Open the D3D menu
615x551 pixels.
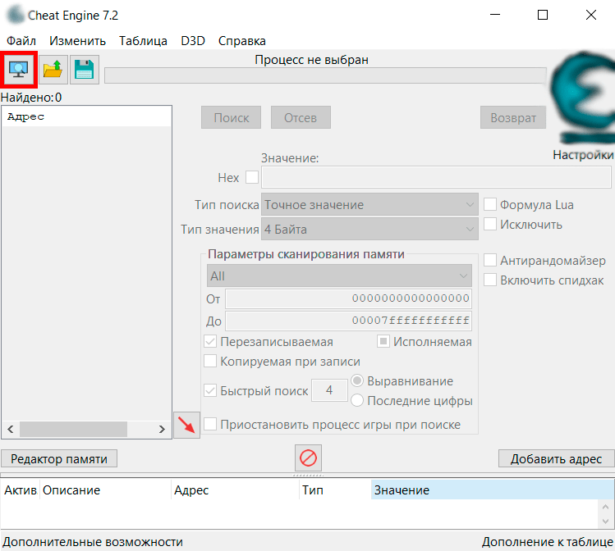tap(193, 41)
